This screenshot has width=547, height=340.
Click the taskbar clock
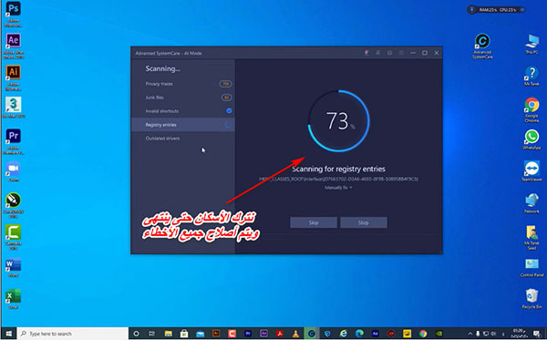[x=520, y=334]
